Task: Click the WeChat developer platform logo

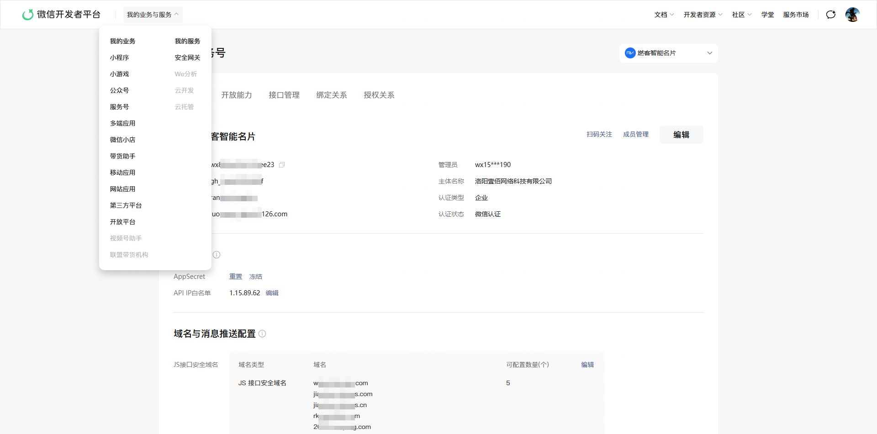Action: 61,15
